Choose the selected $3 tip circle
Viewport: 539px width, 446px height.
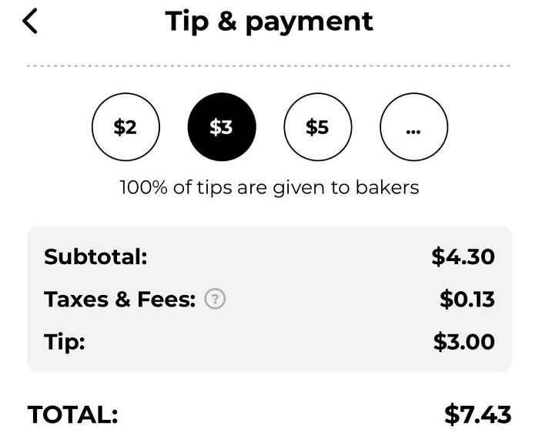click(222, 127)
